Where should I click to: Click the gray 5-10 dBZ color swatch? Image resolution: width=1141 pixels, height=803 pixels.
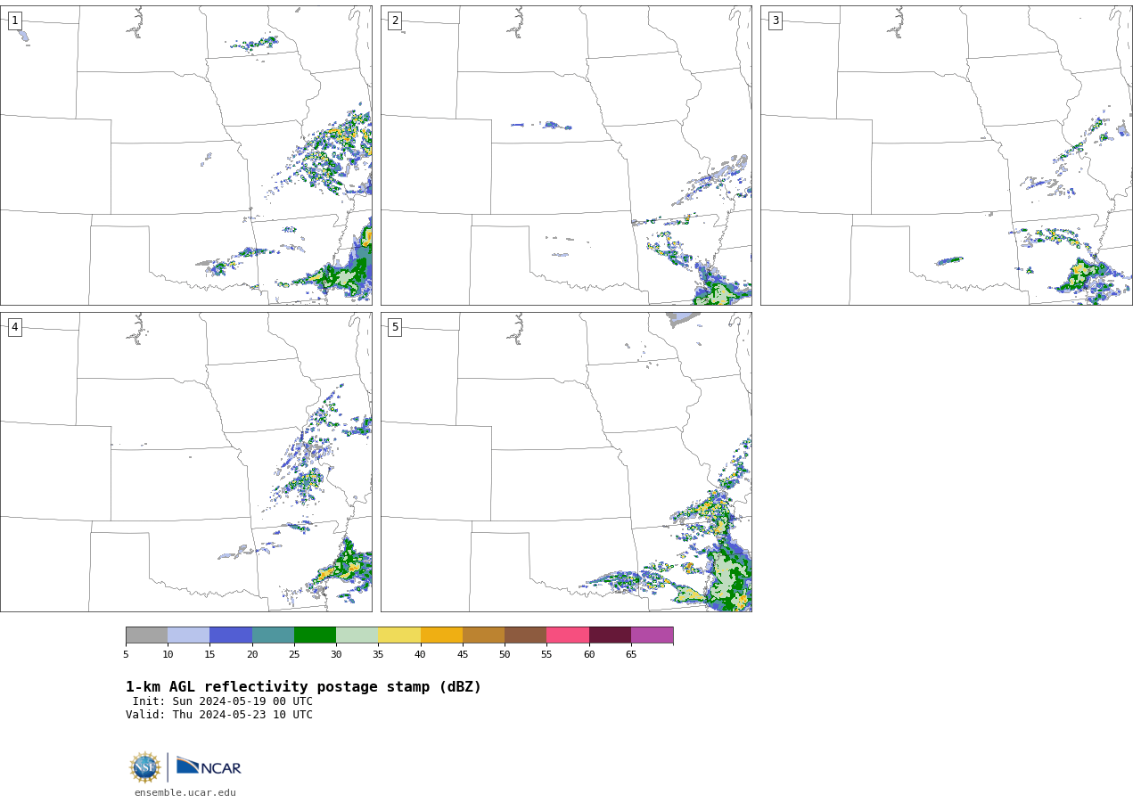tap(146, 635)
